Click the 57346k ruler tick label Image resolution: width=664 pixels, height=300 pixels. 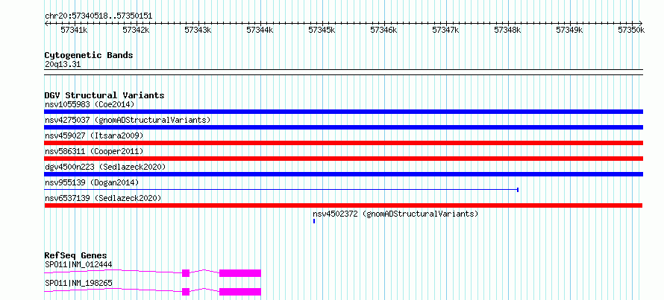click(x=383, y=30)
